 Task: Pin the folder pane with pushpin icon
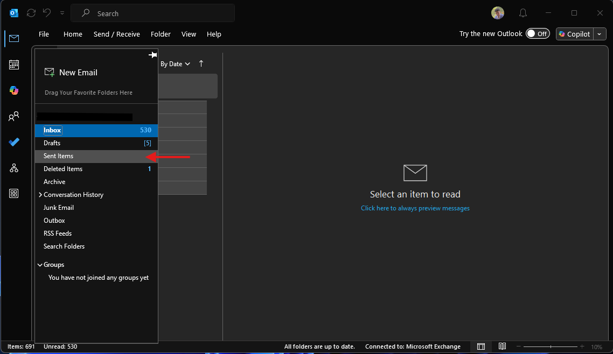(x=152, y=55)
